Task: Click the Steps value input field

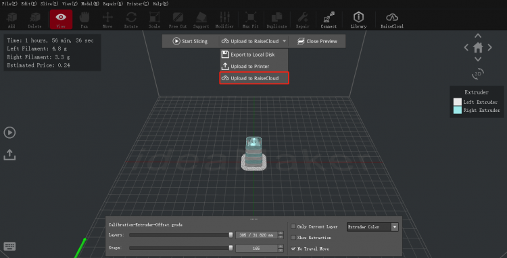Action: (x=256, y=249)
